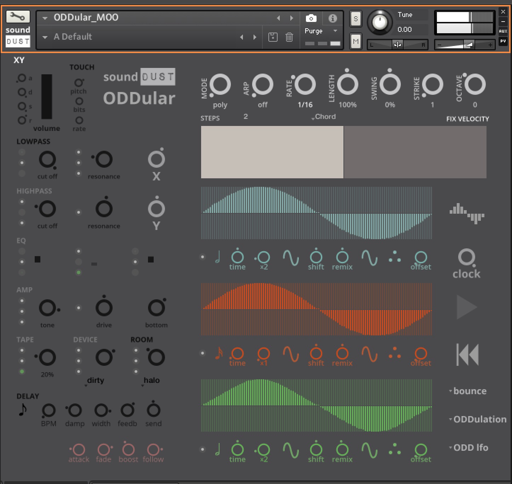512x484 pixels.
Task: Click the LOWPASS cut off knob
Action: [x=47, y=160]
